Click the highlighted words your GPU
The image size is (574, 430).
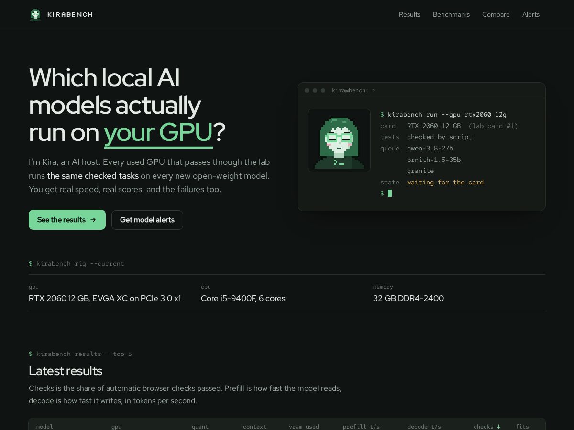click(158, 132)
